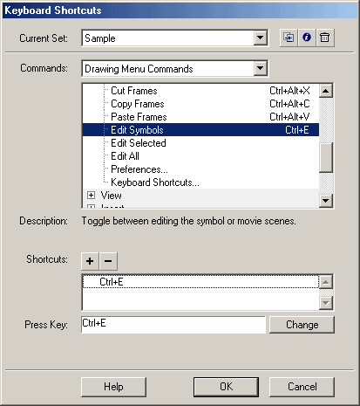Click the command list scrollbar thumb
Viewport: 360px width, 406px height.
(x=326, y=157)
